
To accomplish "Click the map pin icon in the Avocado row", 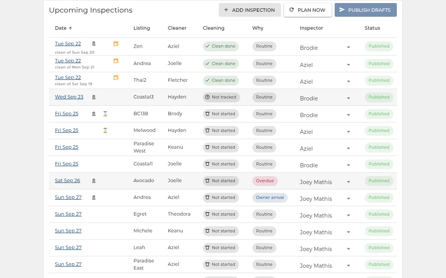I will click(x=93, y=181).
